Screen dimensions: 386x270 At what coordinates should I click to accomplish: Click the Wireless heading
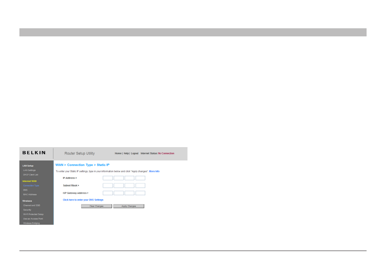click(27, 201)
